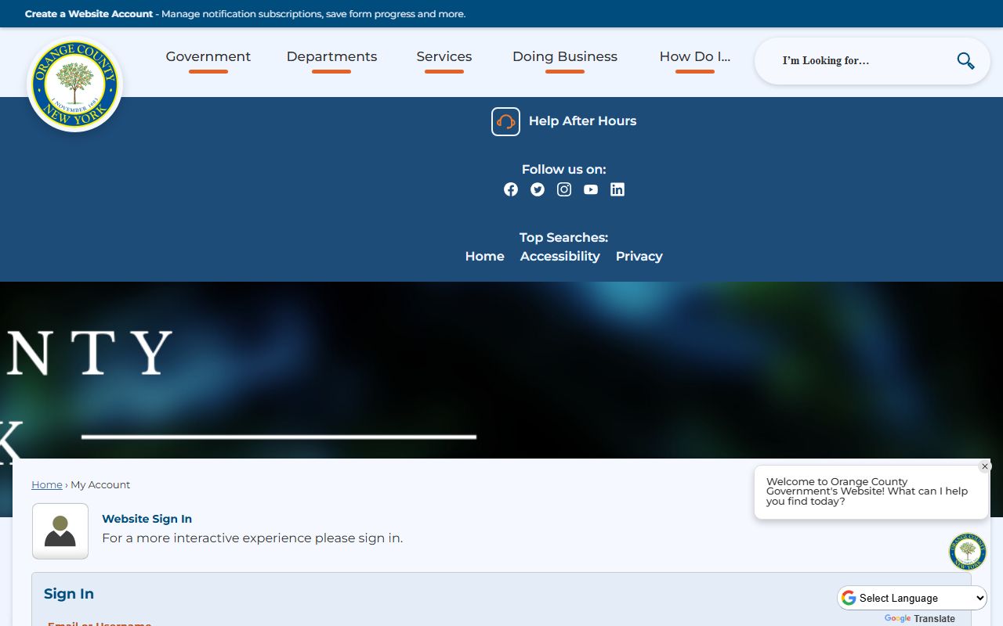Click the Sign In section heading
Image resolution: width=1003 pixels, height=626 pixels.
point(69,594)
